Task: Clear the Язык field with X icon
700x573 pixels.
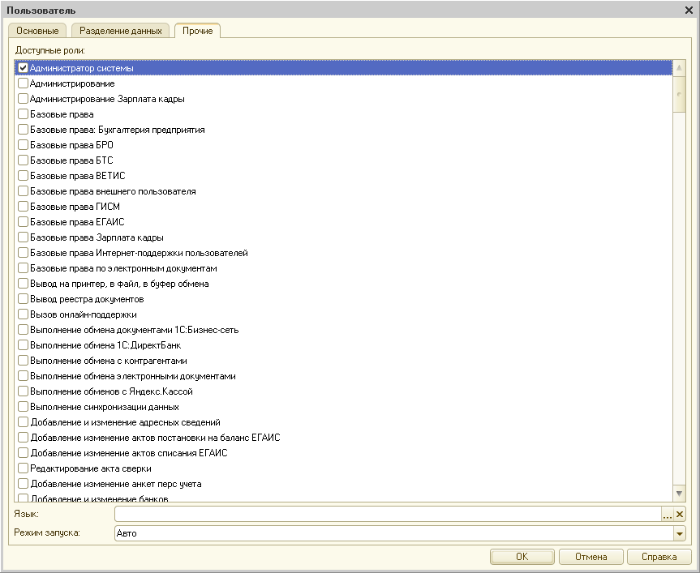Action: pos(680,514)
